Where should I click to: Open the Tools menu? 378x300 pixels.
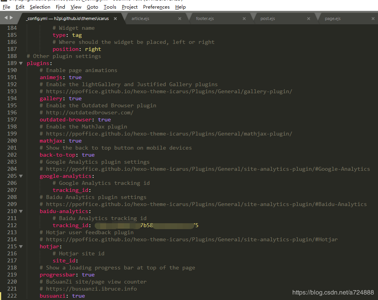110,7
